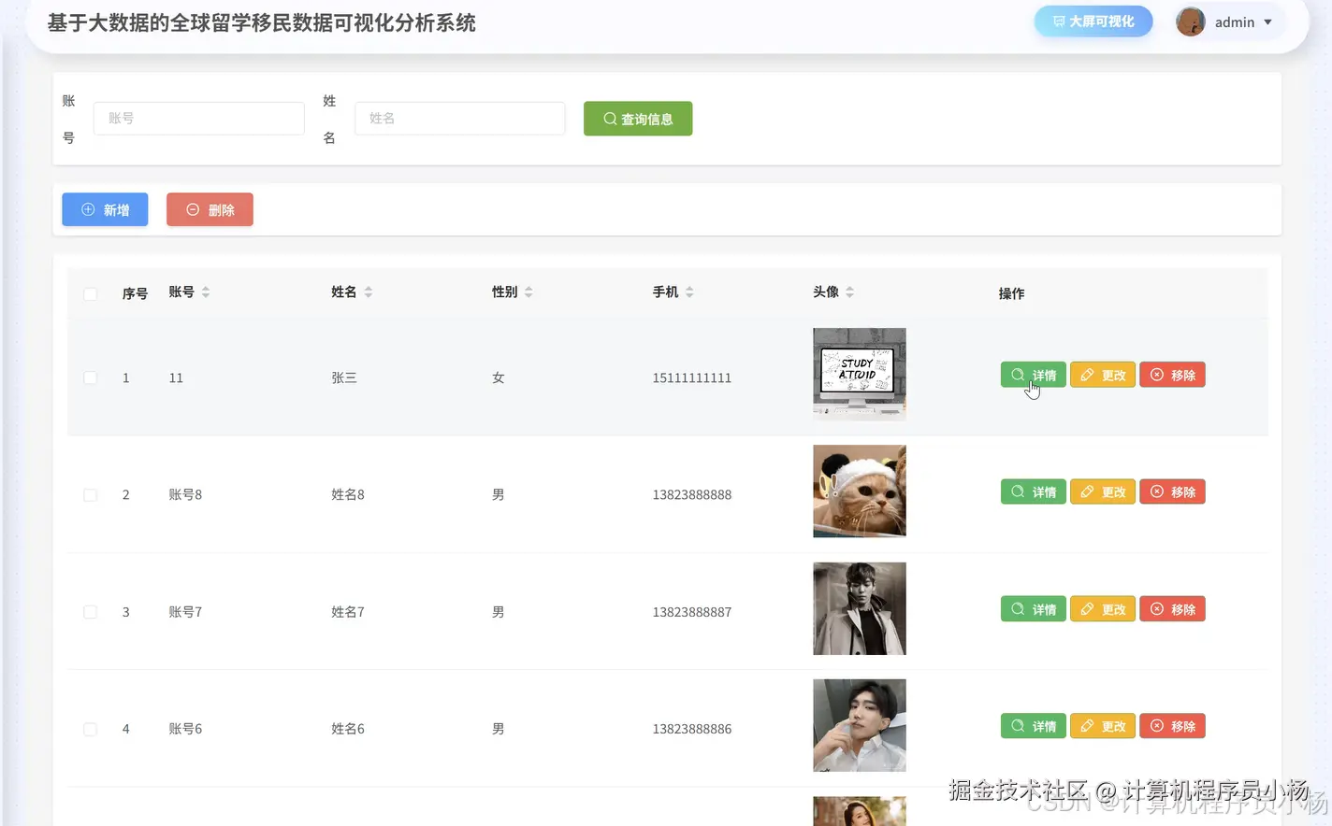The width and height of the screenshot is (1332, 826).
Task: Open the cat avatar thumbnail
Action: click(x=860, y=491)
